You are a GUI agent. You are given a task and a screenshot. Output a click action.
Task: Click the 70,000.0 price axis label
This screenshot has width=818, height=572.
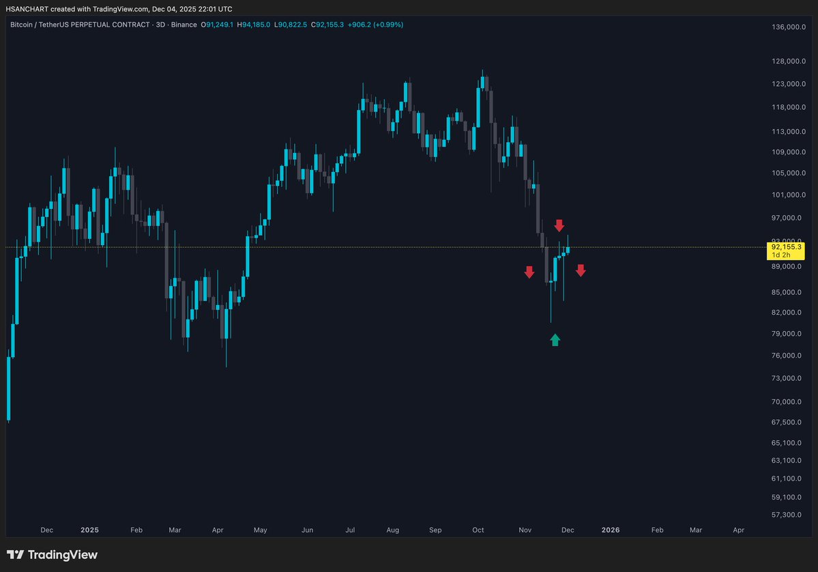[x=787, y=402]
